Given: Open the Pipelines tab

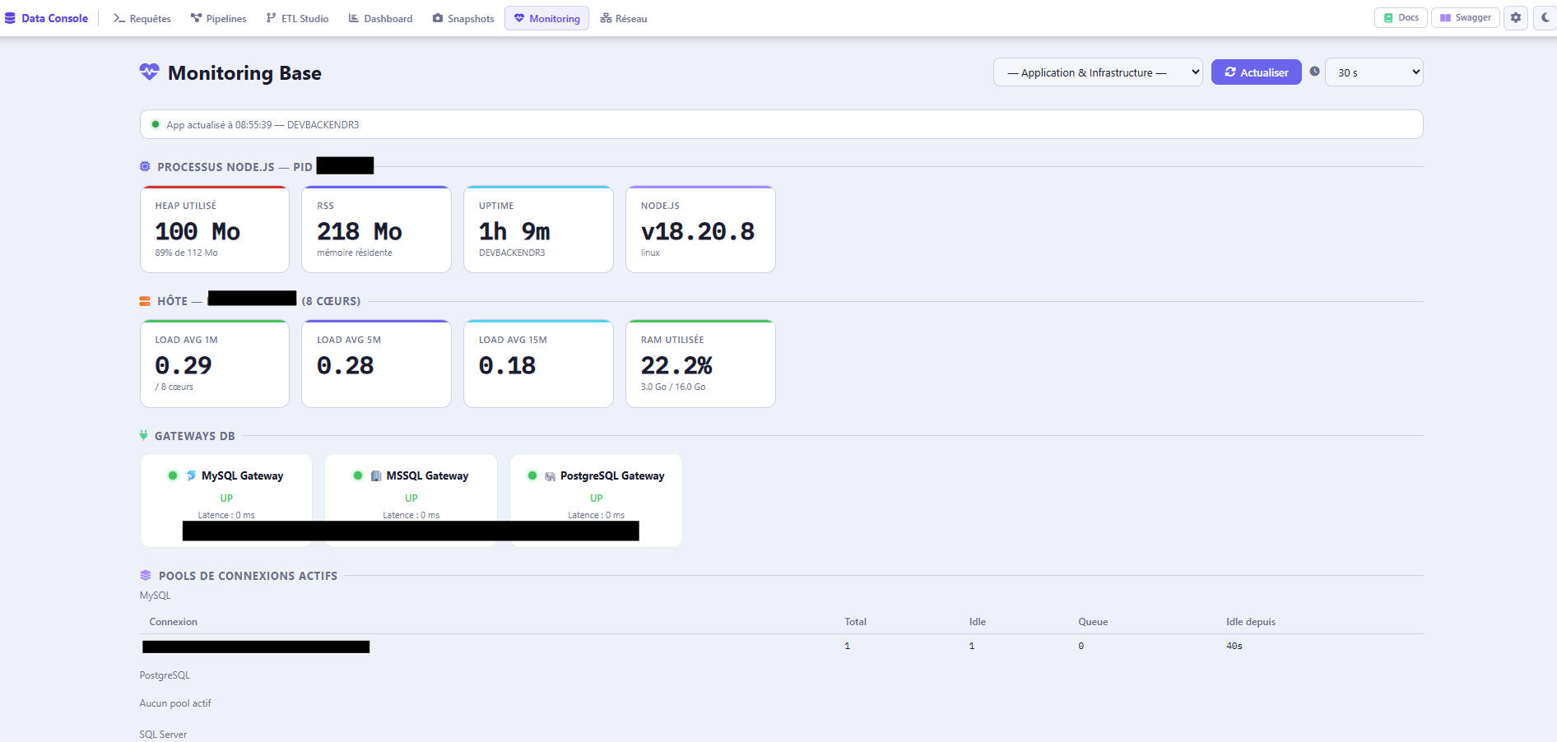Looking at the screenshot, I should (x=218, y=18).
